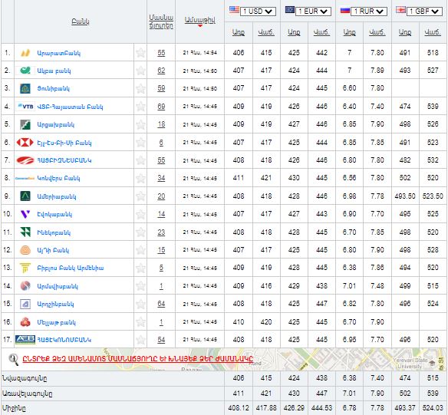The image size is (448, 415).
Task: Open the 1 RUR currency dropdown
Action: [x=369, y=12]
